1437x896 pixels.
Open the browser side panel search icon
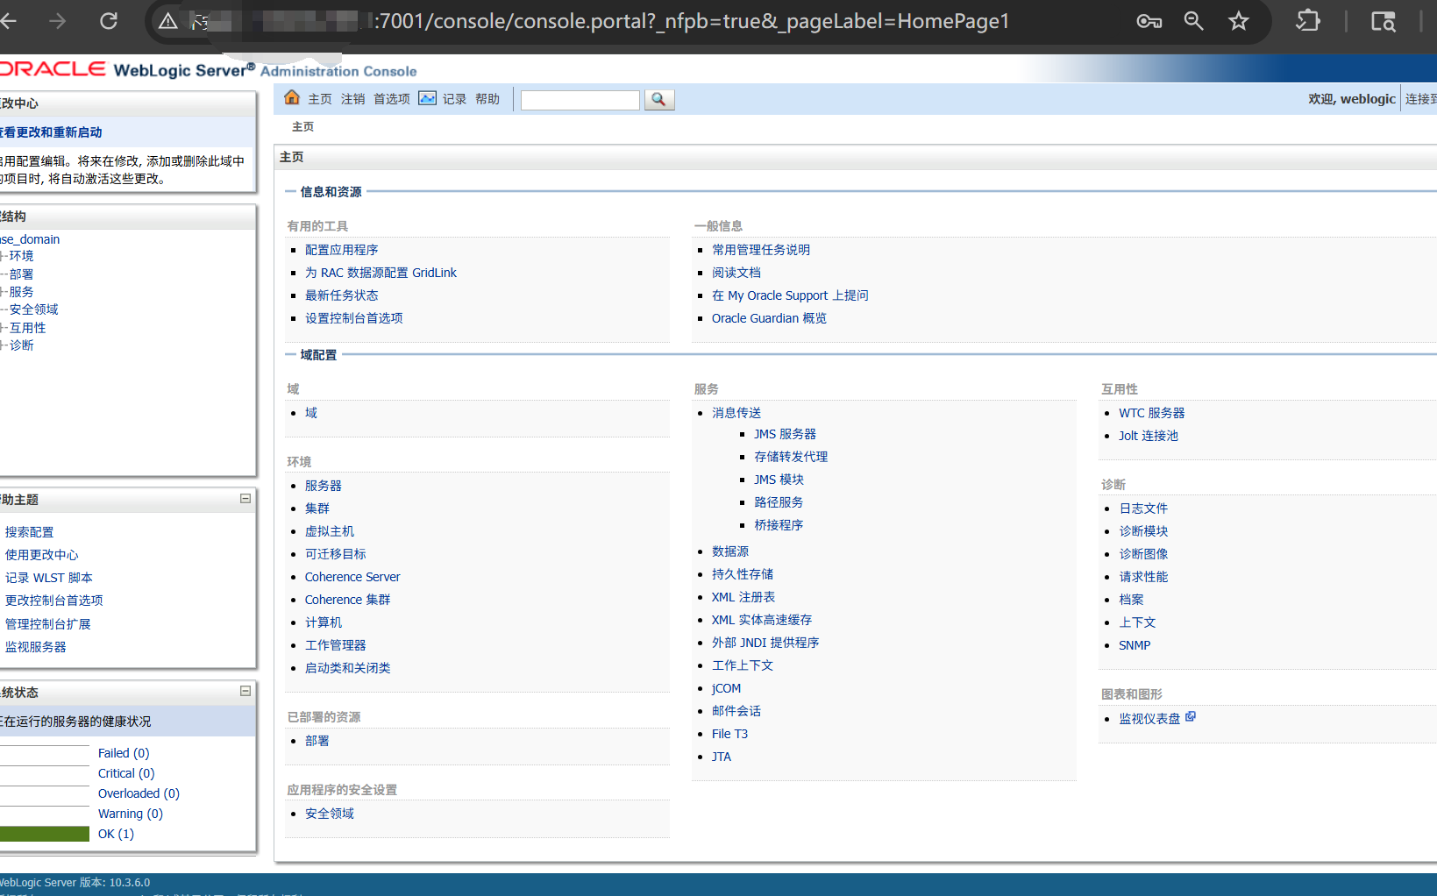click(x=1383, y=21)
